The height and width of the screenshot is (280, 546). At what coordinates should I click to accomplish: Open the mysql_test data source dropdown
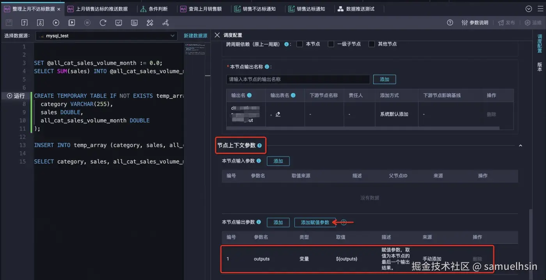[106, 36]
